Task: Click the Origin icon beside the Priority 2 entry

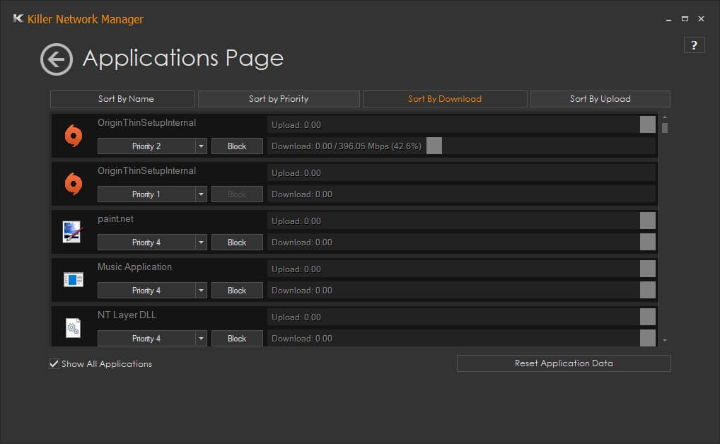Action: click(x=74, y=135)
